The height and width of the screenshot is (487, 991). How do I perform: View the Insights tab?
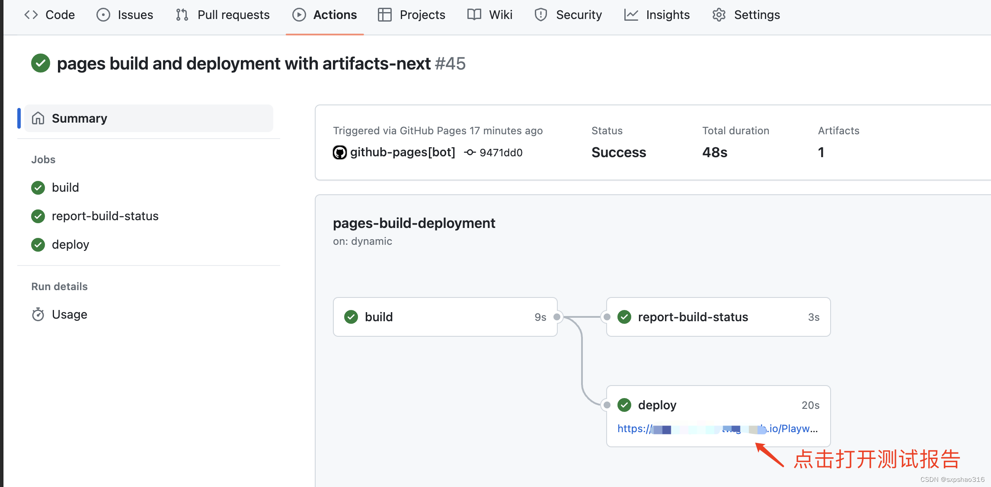tap(657, 15)
